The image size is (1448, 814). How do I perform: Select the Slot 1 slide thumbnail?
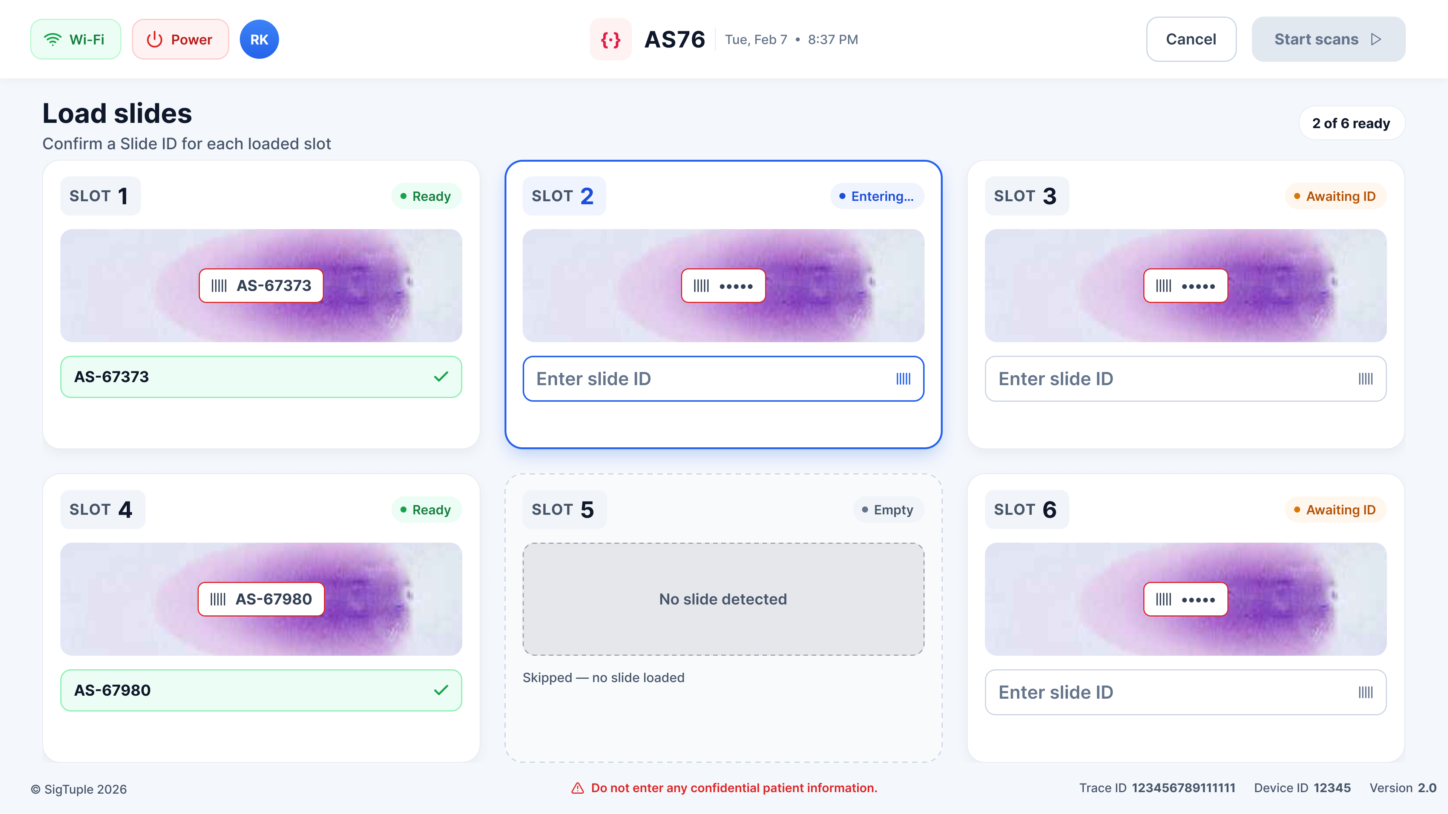point(261,285)
